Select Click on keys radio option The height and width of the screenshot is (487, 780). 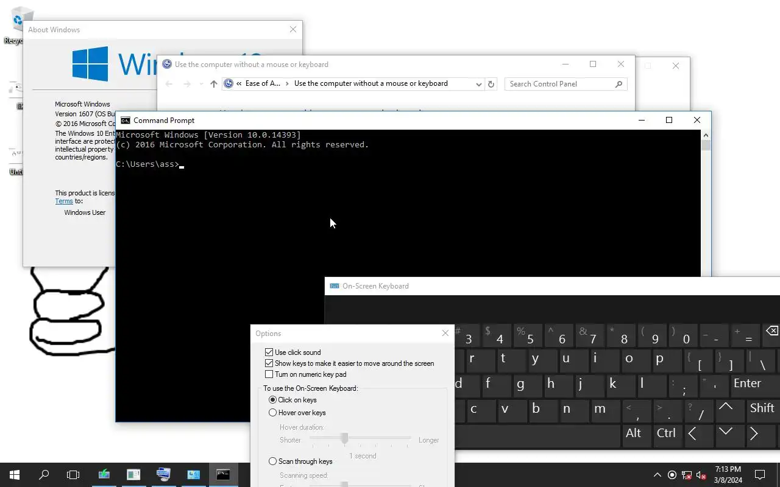pyautogui.click(x=272, y=400)
